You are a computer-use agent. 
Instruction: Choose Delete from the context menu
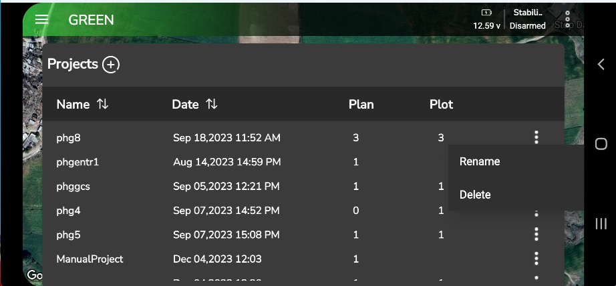coord(475,195)
